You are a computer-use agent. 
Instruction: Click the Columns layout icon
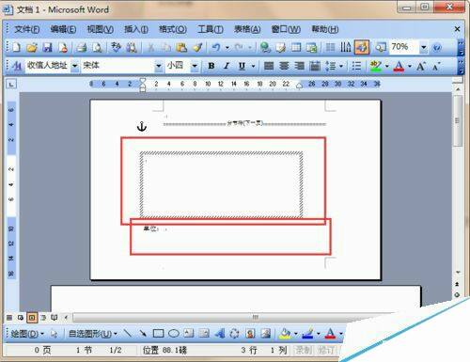pos(330,47)
